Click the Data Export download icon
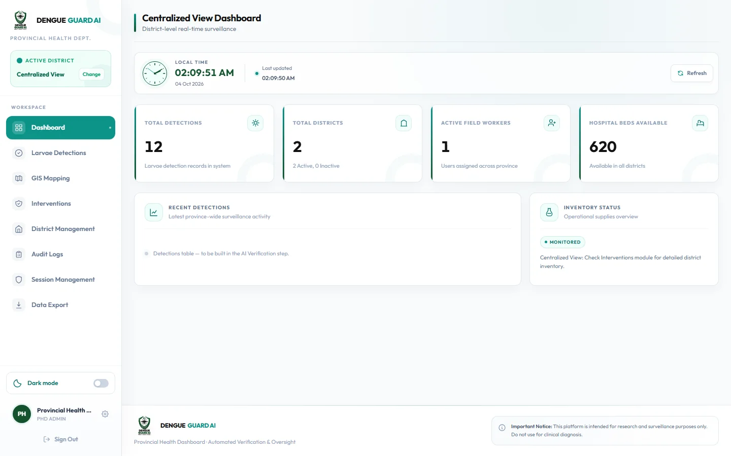The height and width of the screenshot is (456, 731). 19,305
